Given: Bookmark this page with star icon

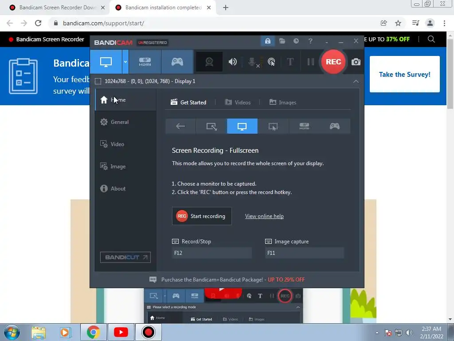Looking at the screenshot, I should tap(398, 23).
